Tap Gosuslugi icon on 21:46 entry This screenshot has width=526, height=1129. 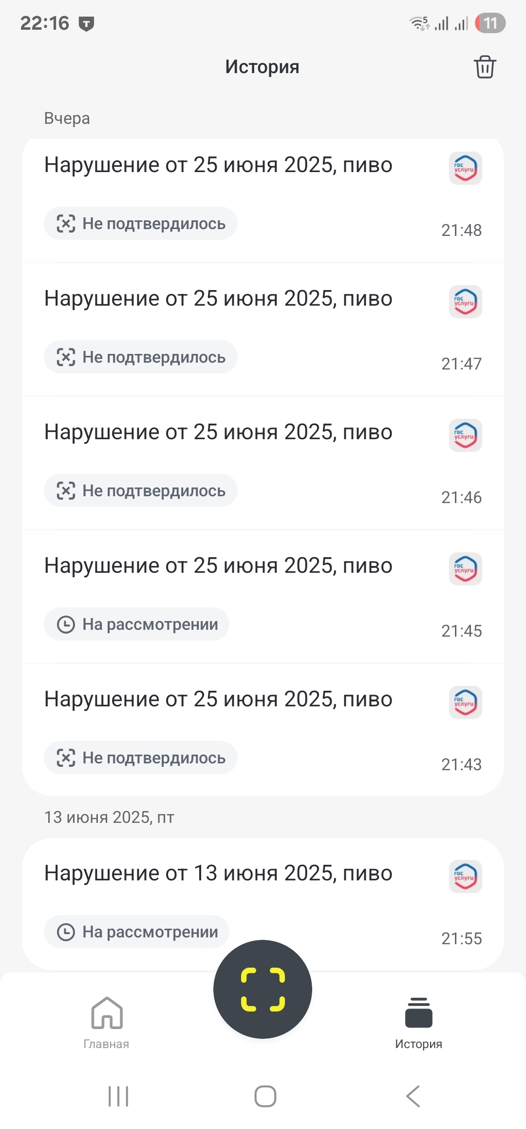465,435
